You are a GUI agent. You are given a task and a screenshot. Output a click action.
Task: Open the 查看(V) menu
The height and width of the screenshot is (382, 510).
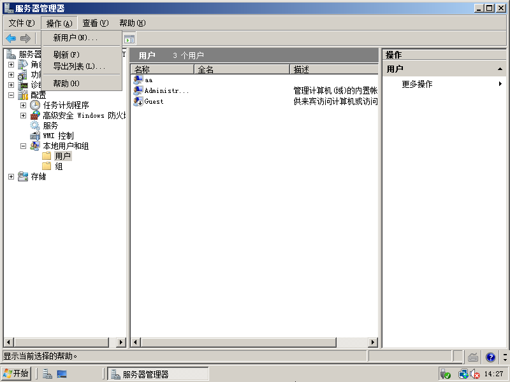pyautogui.click(x=95, y=23)
